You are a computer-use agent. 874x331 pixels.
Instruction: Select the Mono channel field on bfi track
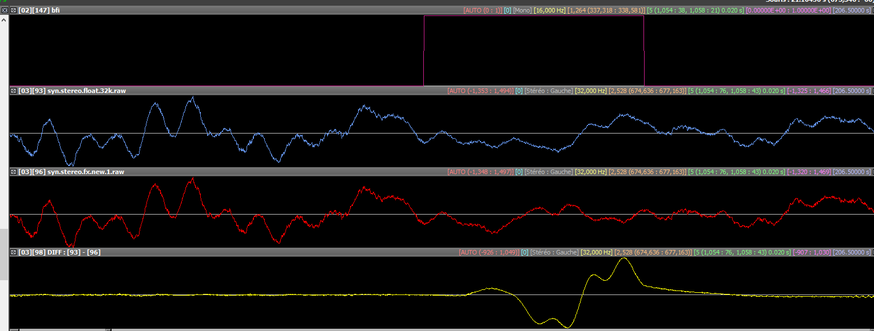(x=522, y=10)
